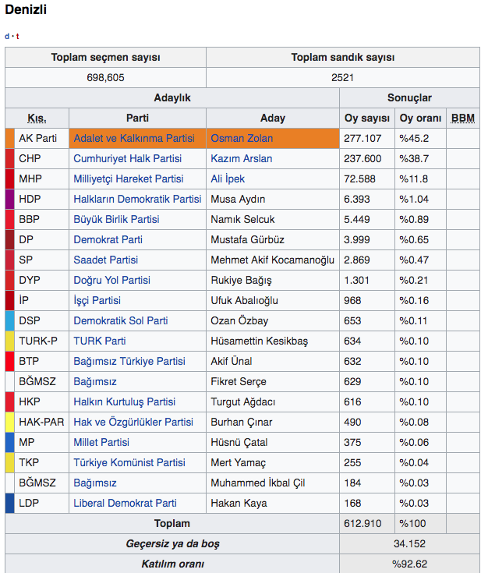Open the Adalet ve Kalkınma Partisi link
This screenshot has width=481, height=573.
133,139
